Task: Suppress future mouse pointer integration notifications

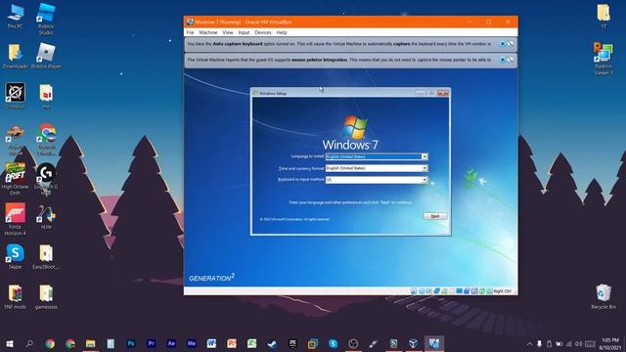Action: pos(510,60)
